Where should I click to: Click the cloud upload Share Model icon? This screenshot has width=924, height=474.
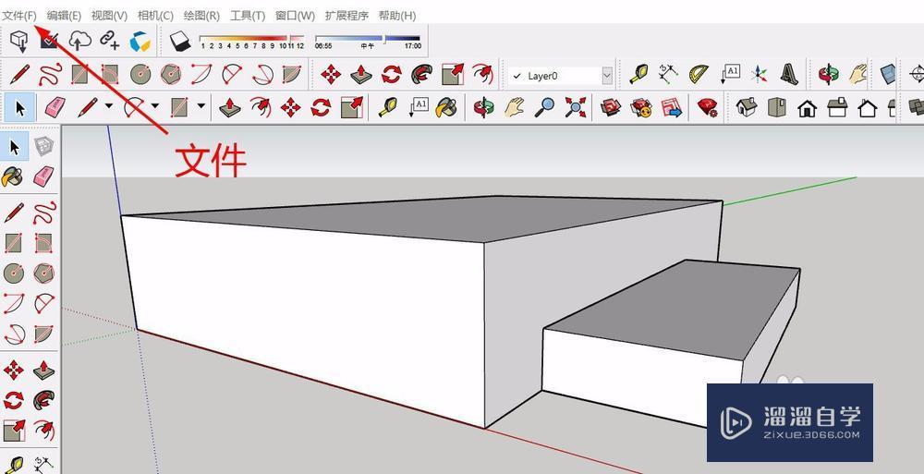coord(80,41)
